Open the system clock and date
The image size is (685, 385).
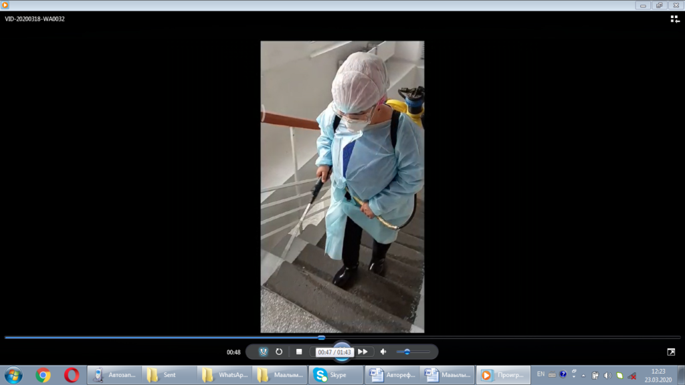click(x=658, y=375)
